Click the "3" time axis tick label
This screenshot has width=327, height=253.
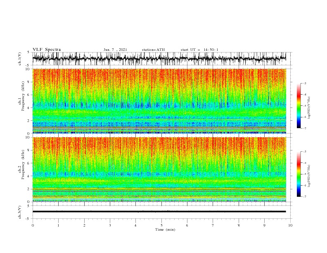pyautogui.click(x=110, y=225)
